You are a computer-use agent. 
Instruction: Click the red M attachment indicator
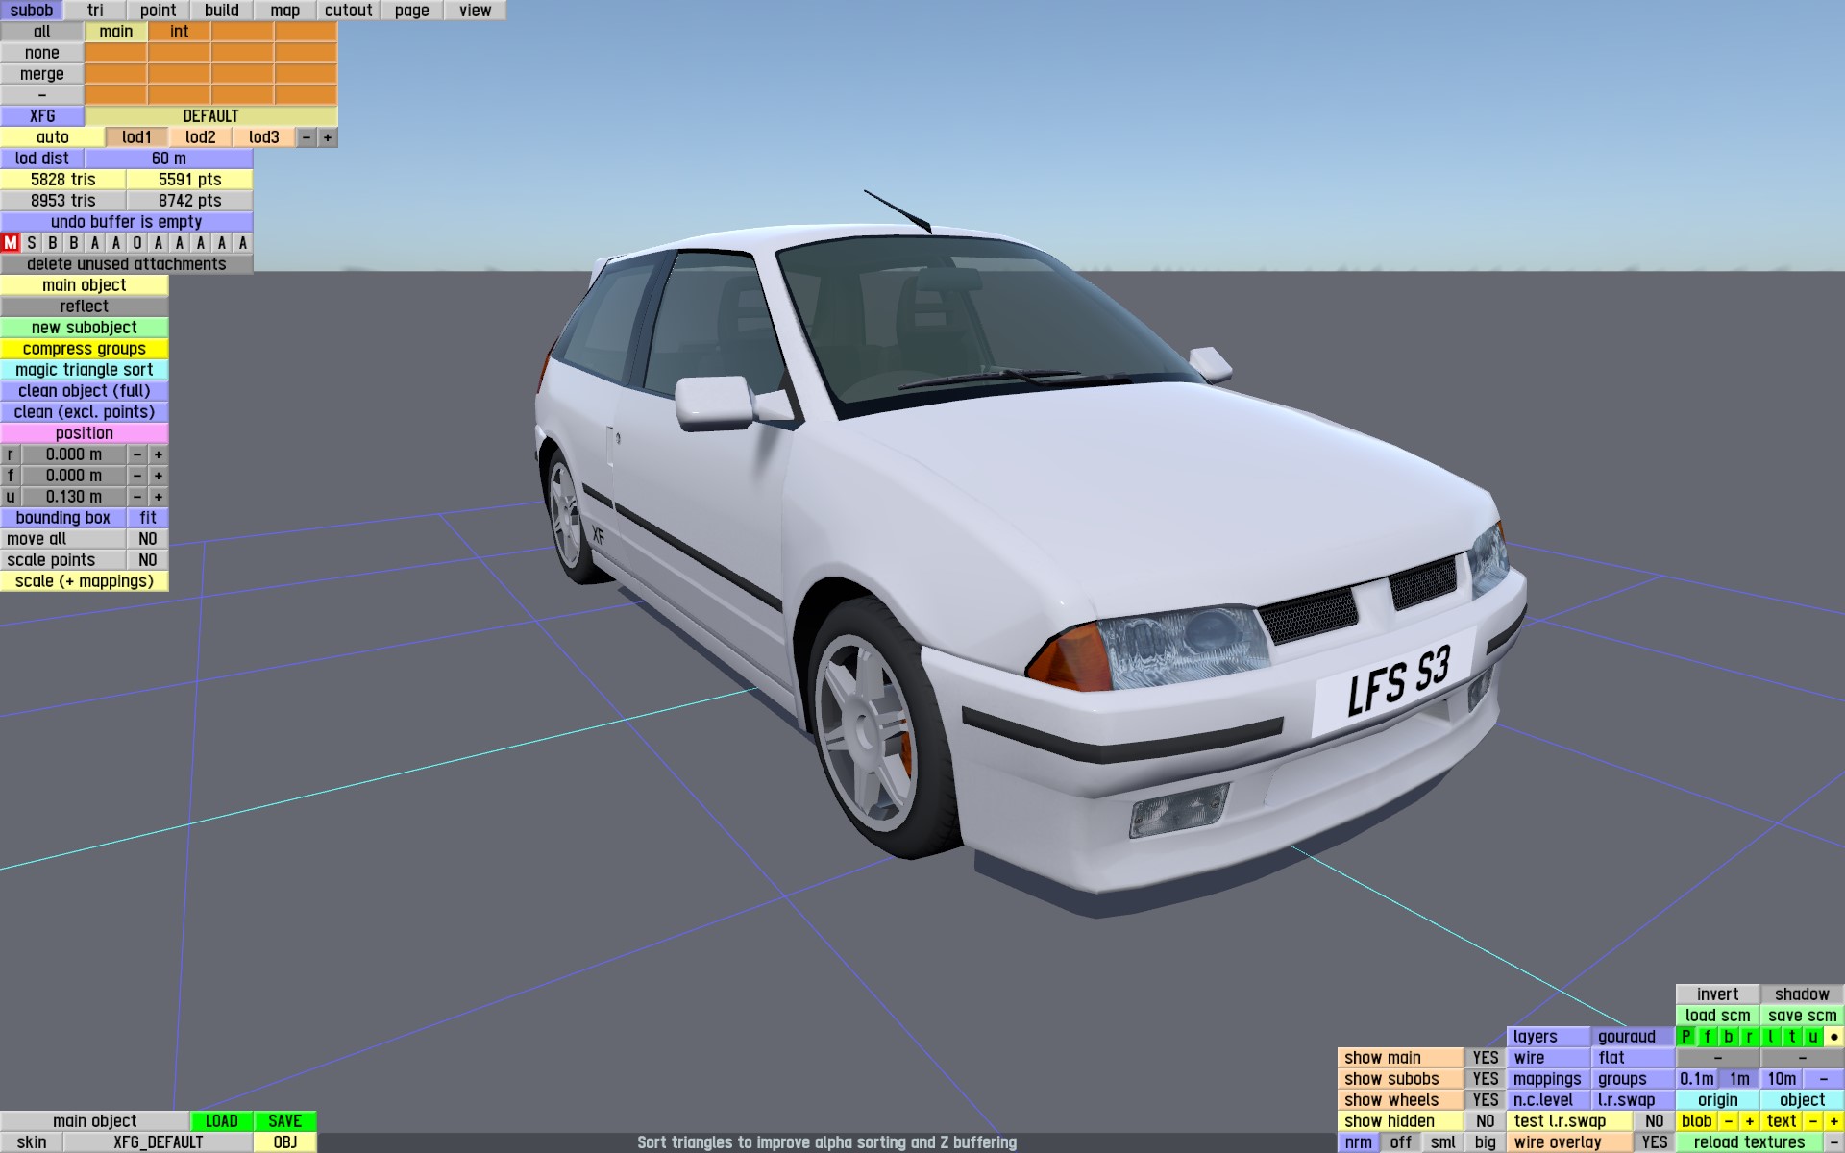11,243
